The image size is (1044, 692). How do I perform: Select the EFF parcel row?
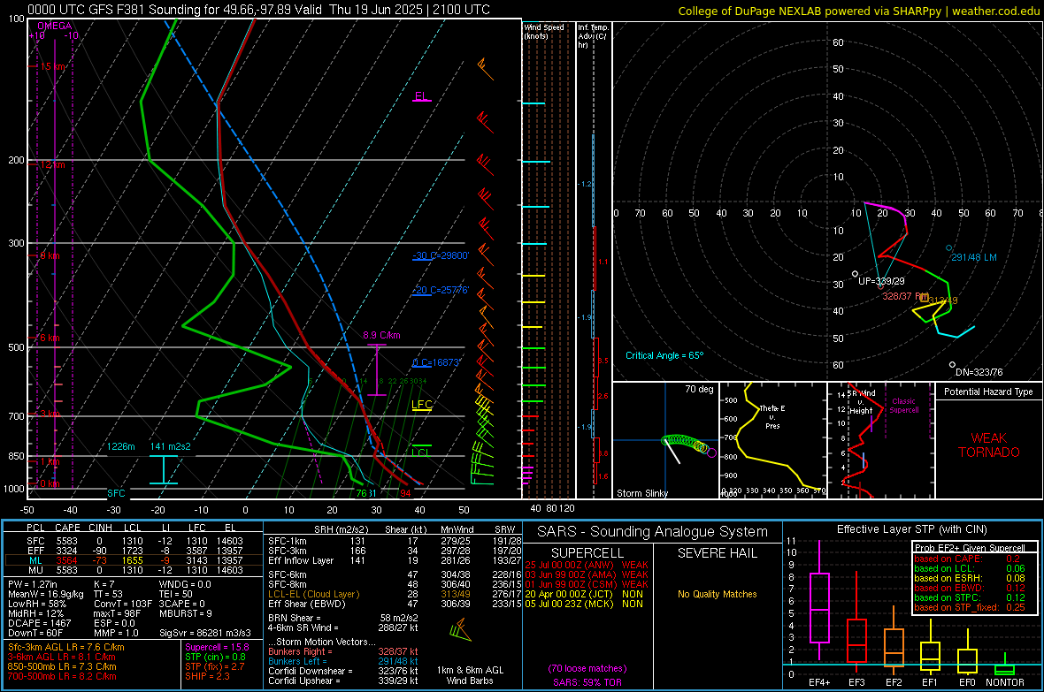pyautogui.click(x=134, y=551)
